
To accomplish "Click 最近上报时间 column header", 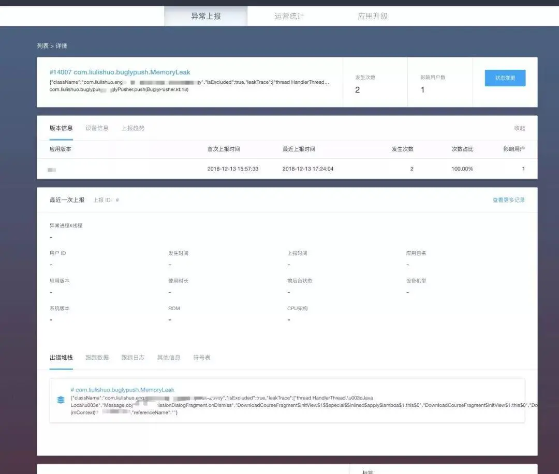I will pyautogui.click(x=299, y=149).
